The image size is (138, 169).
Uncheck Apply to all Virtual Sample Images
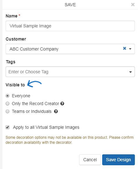coord(7,127)
